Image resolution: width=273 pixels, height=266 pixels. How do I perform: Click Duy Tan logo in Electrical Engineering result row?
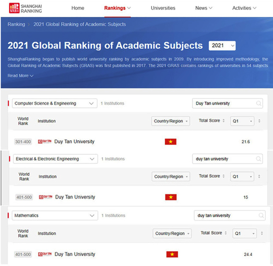point(46,197)
